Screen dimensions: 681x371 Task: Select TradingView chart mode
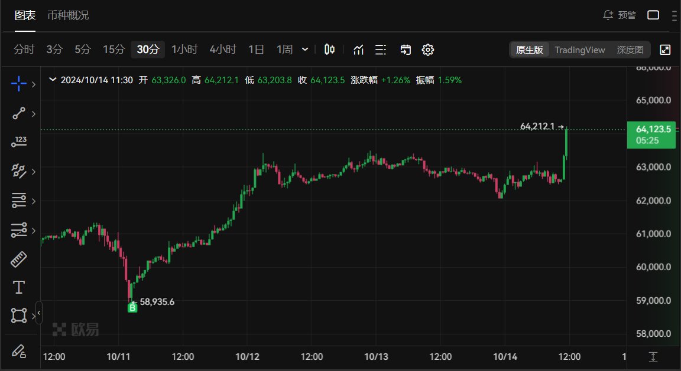580,50
